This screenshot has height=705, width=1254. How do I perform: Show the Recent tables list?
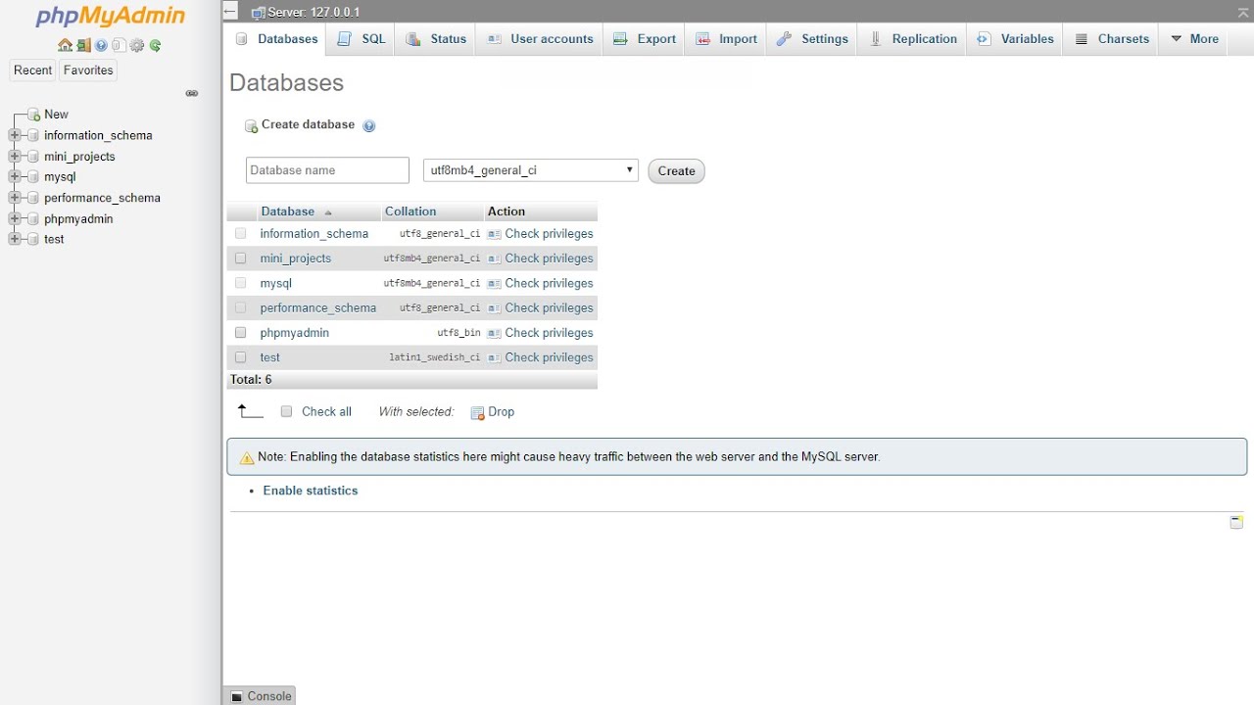[x=32, y=70]
